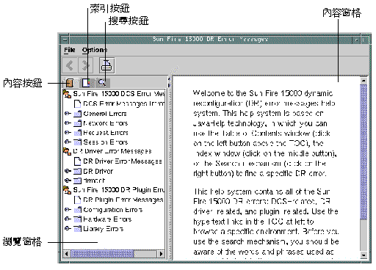Open the DCS Error Messages Intro page icon
Screen dimensions: 376x270
coord(77,103)
